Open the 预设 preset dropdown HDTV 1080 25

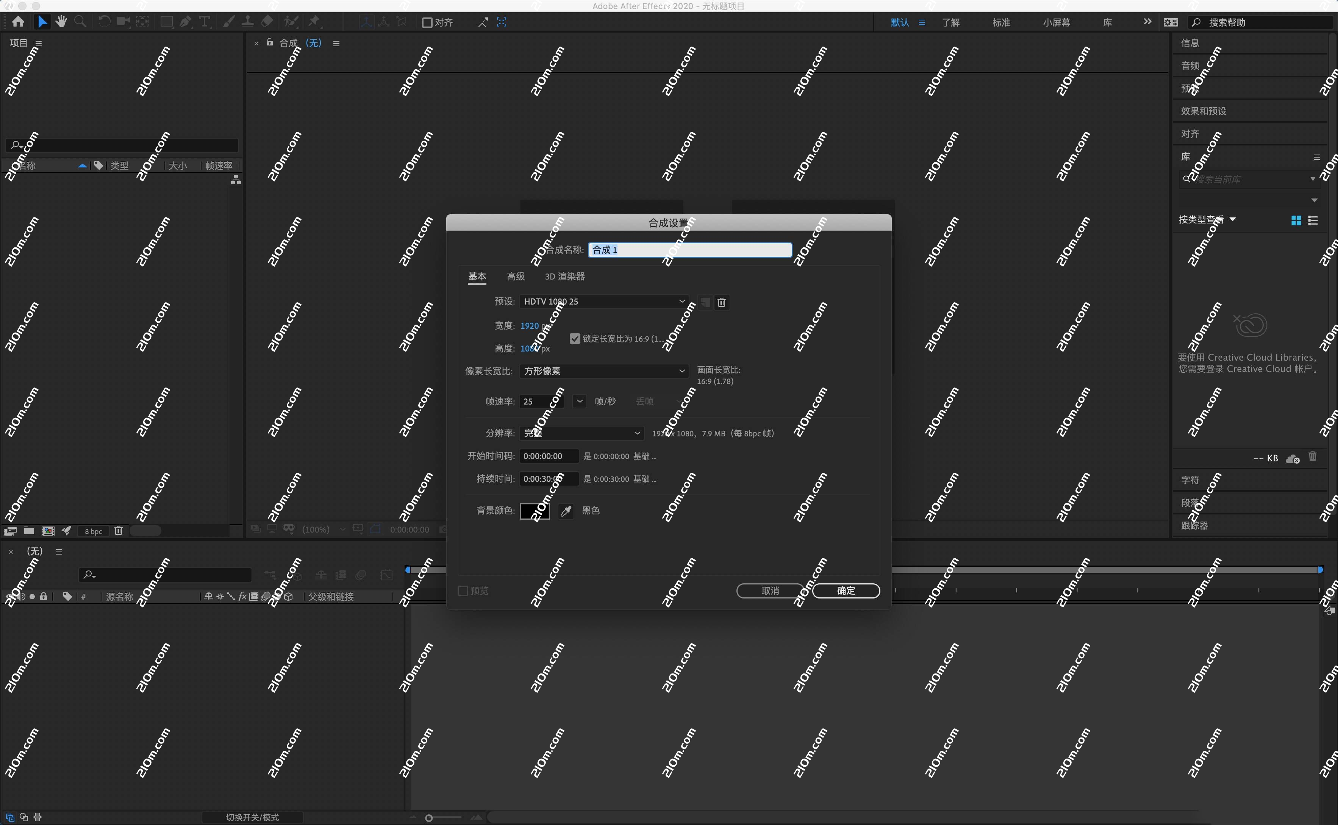(x=603, y=302)
